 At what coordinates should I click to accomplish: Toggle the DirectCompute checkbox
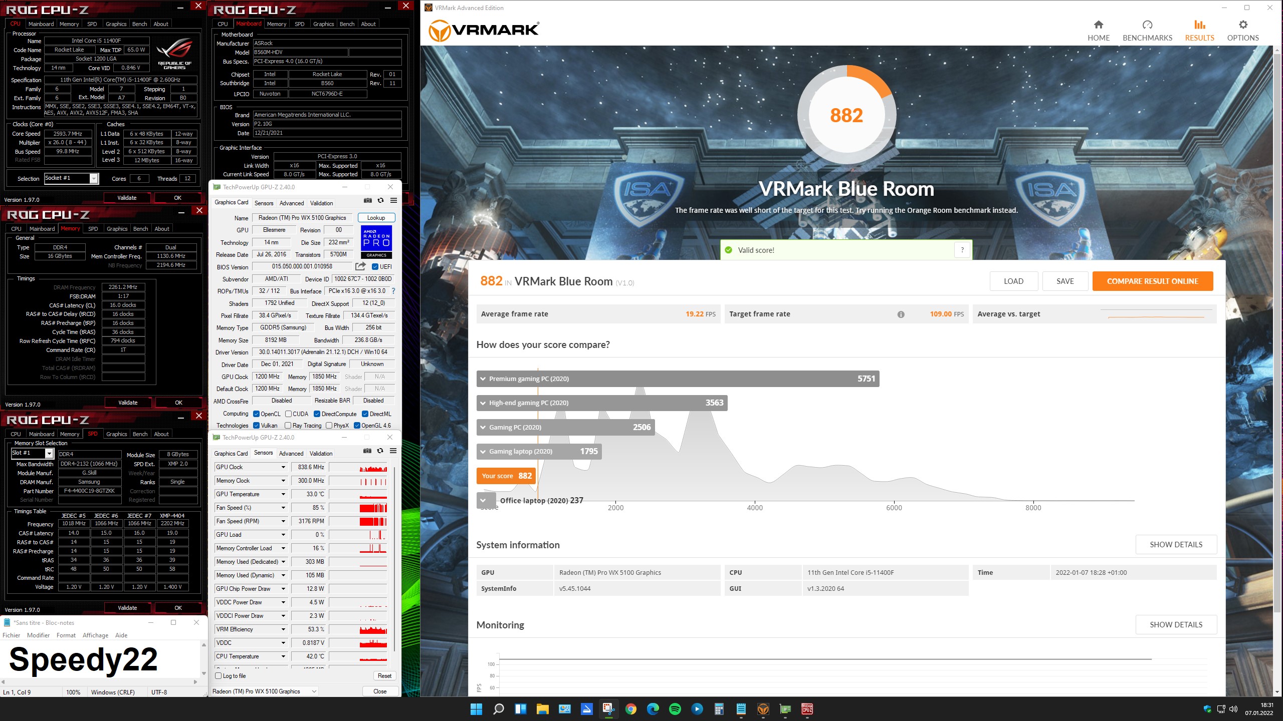tap(317, 414)
